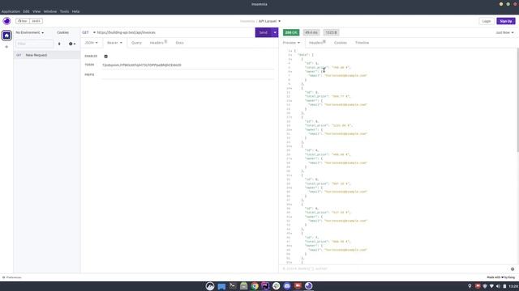
Task: Click the request URL field
Action: pyautogui.click(x=175, y=32)
